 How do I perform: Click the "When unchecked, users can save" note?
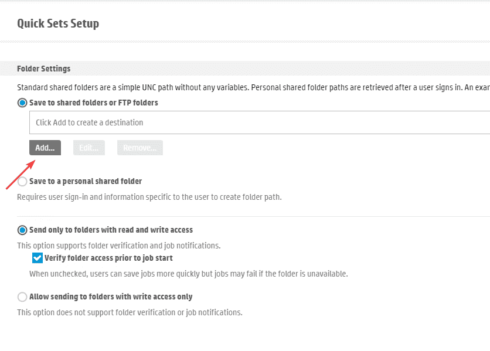(x=188, y=274)
